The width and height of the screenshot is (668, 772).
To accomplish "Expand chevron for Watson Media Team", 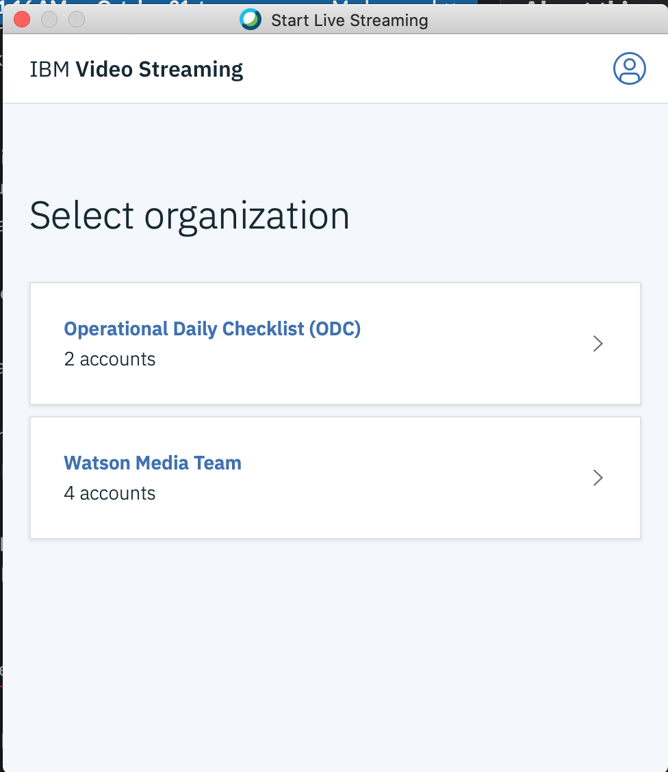I will pyautogui.click(x=598, y=478).
